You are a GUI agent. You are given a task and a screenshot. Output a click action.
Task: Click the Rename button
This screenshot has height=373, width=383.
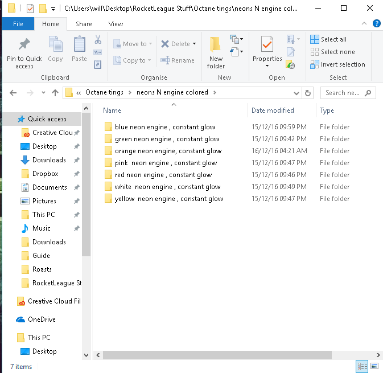pos(178,60)
